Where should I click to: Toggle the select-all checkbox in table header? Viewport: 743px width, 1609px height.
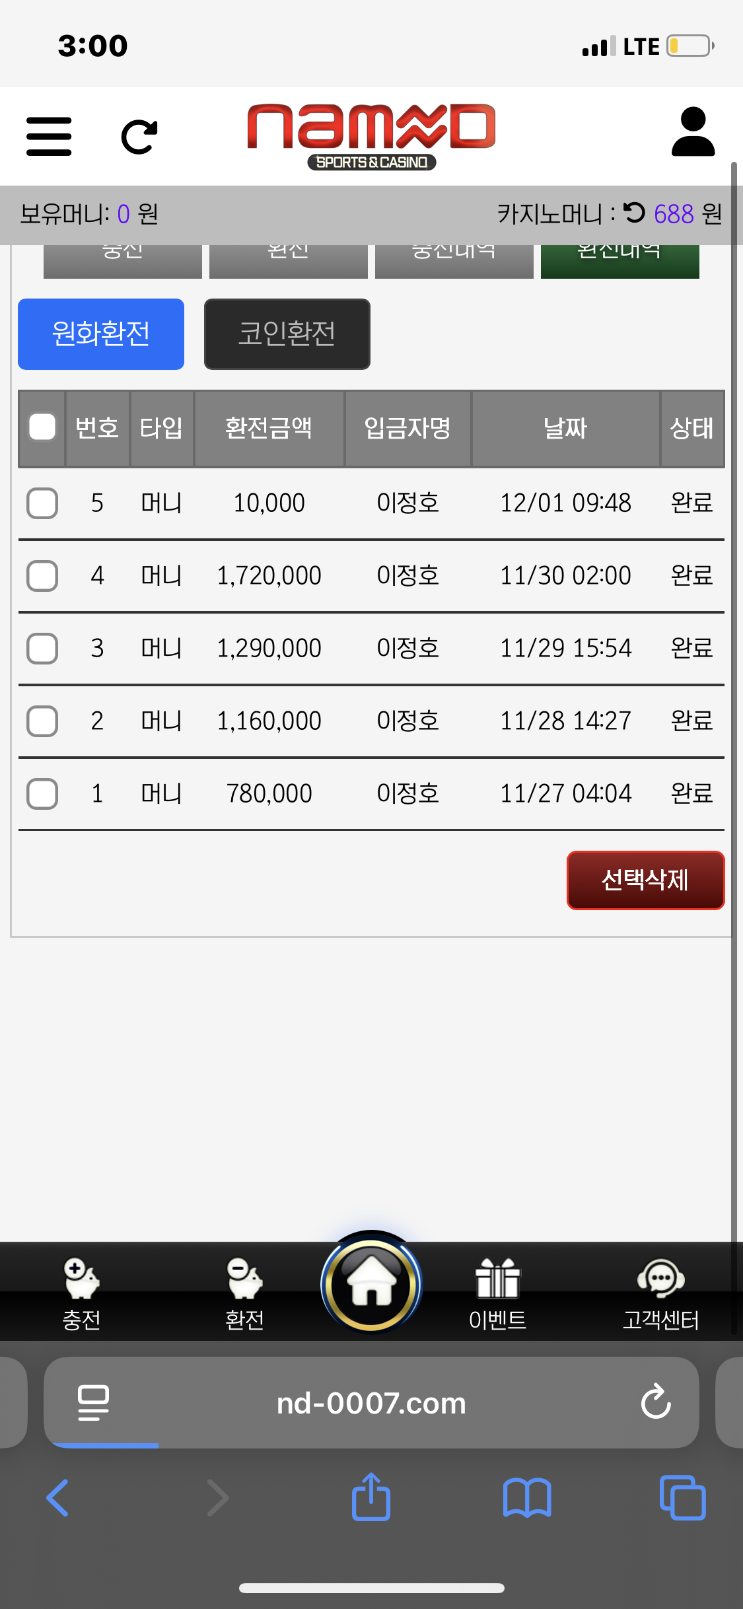pyautogui.click(x=42, y=427)
